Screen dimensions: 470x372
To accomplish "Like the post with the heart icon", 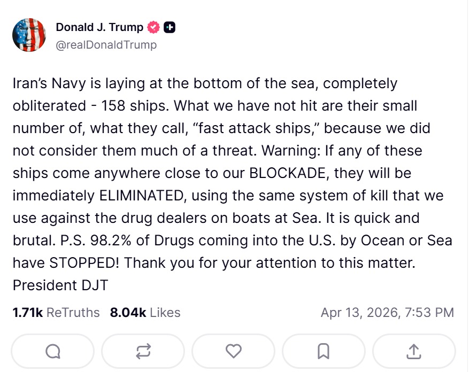I will tap(234, 351).
